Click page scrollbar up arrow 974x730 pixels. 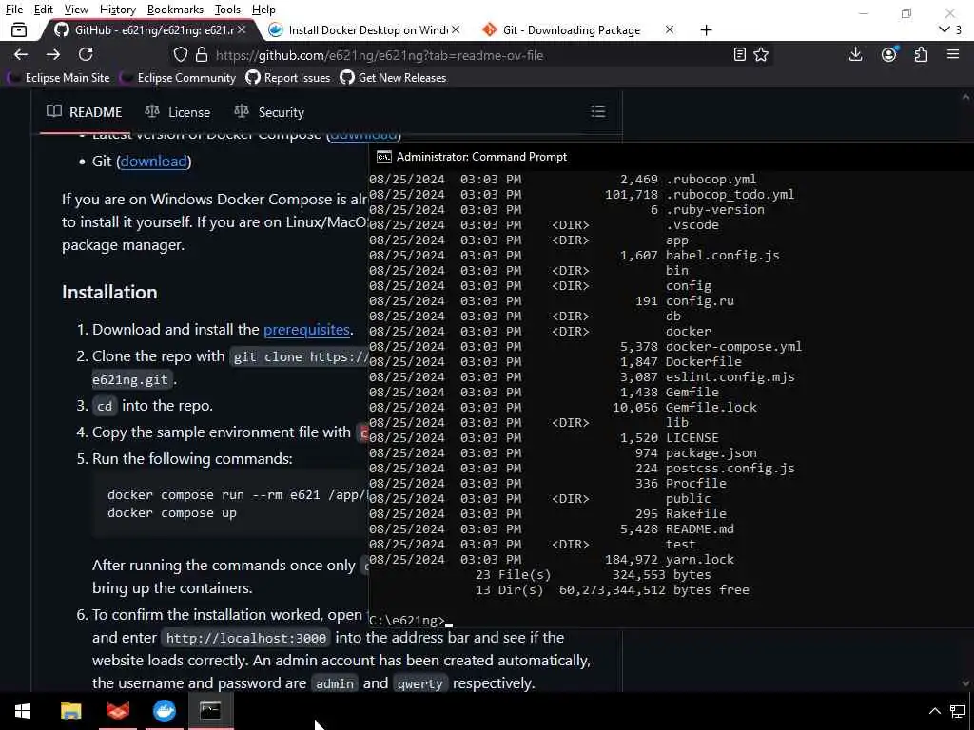pos(965,98)
